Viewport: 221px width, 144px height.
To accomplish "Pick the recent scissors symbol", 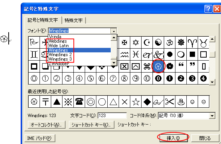I will (x=169, y=102).
